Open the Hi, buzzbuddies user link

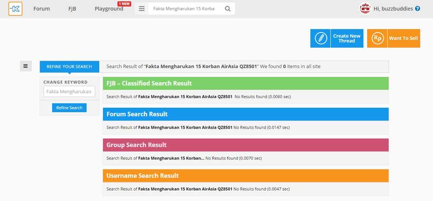click(393, 9)
